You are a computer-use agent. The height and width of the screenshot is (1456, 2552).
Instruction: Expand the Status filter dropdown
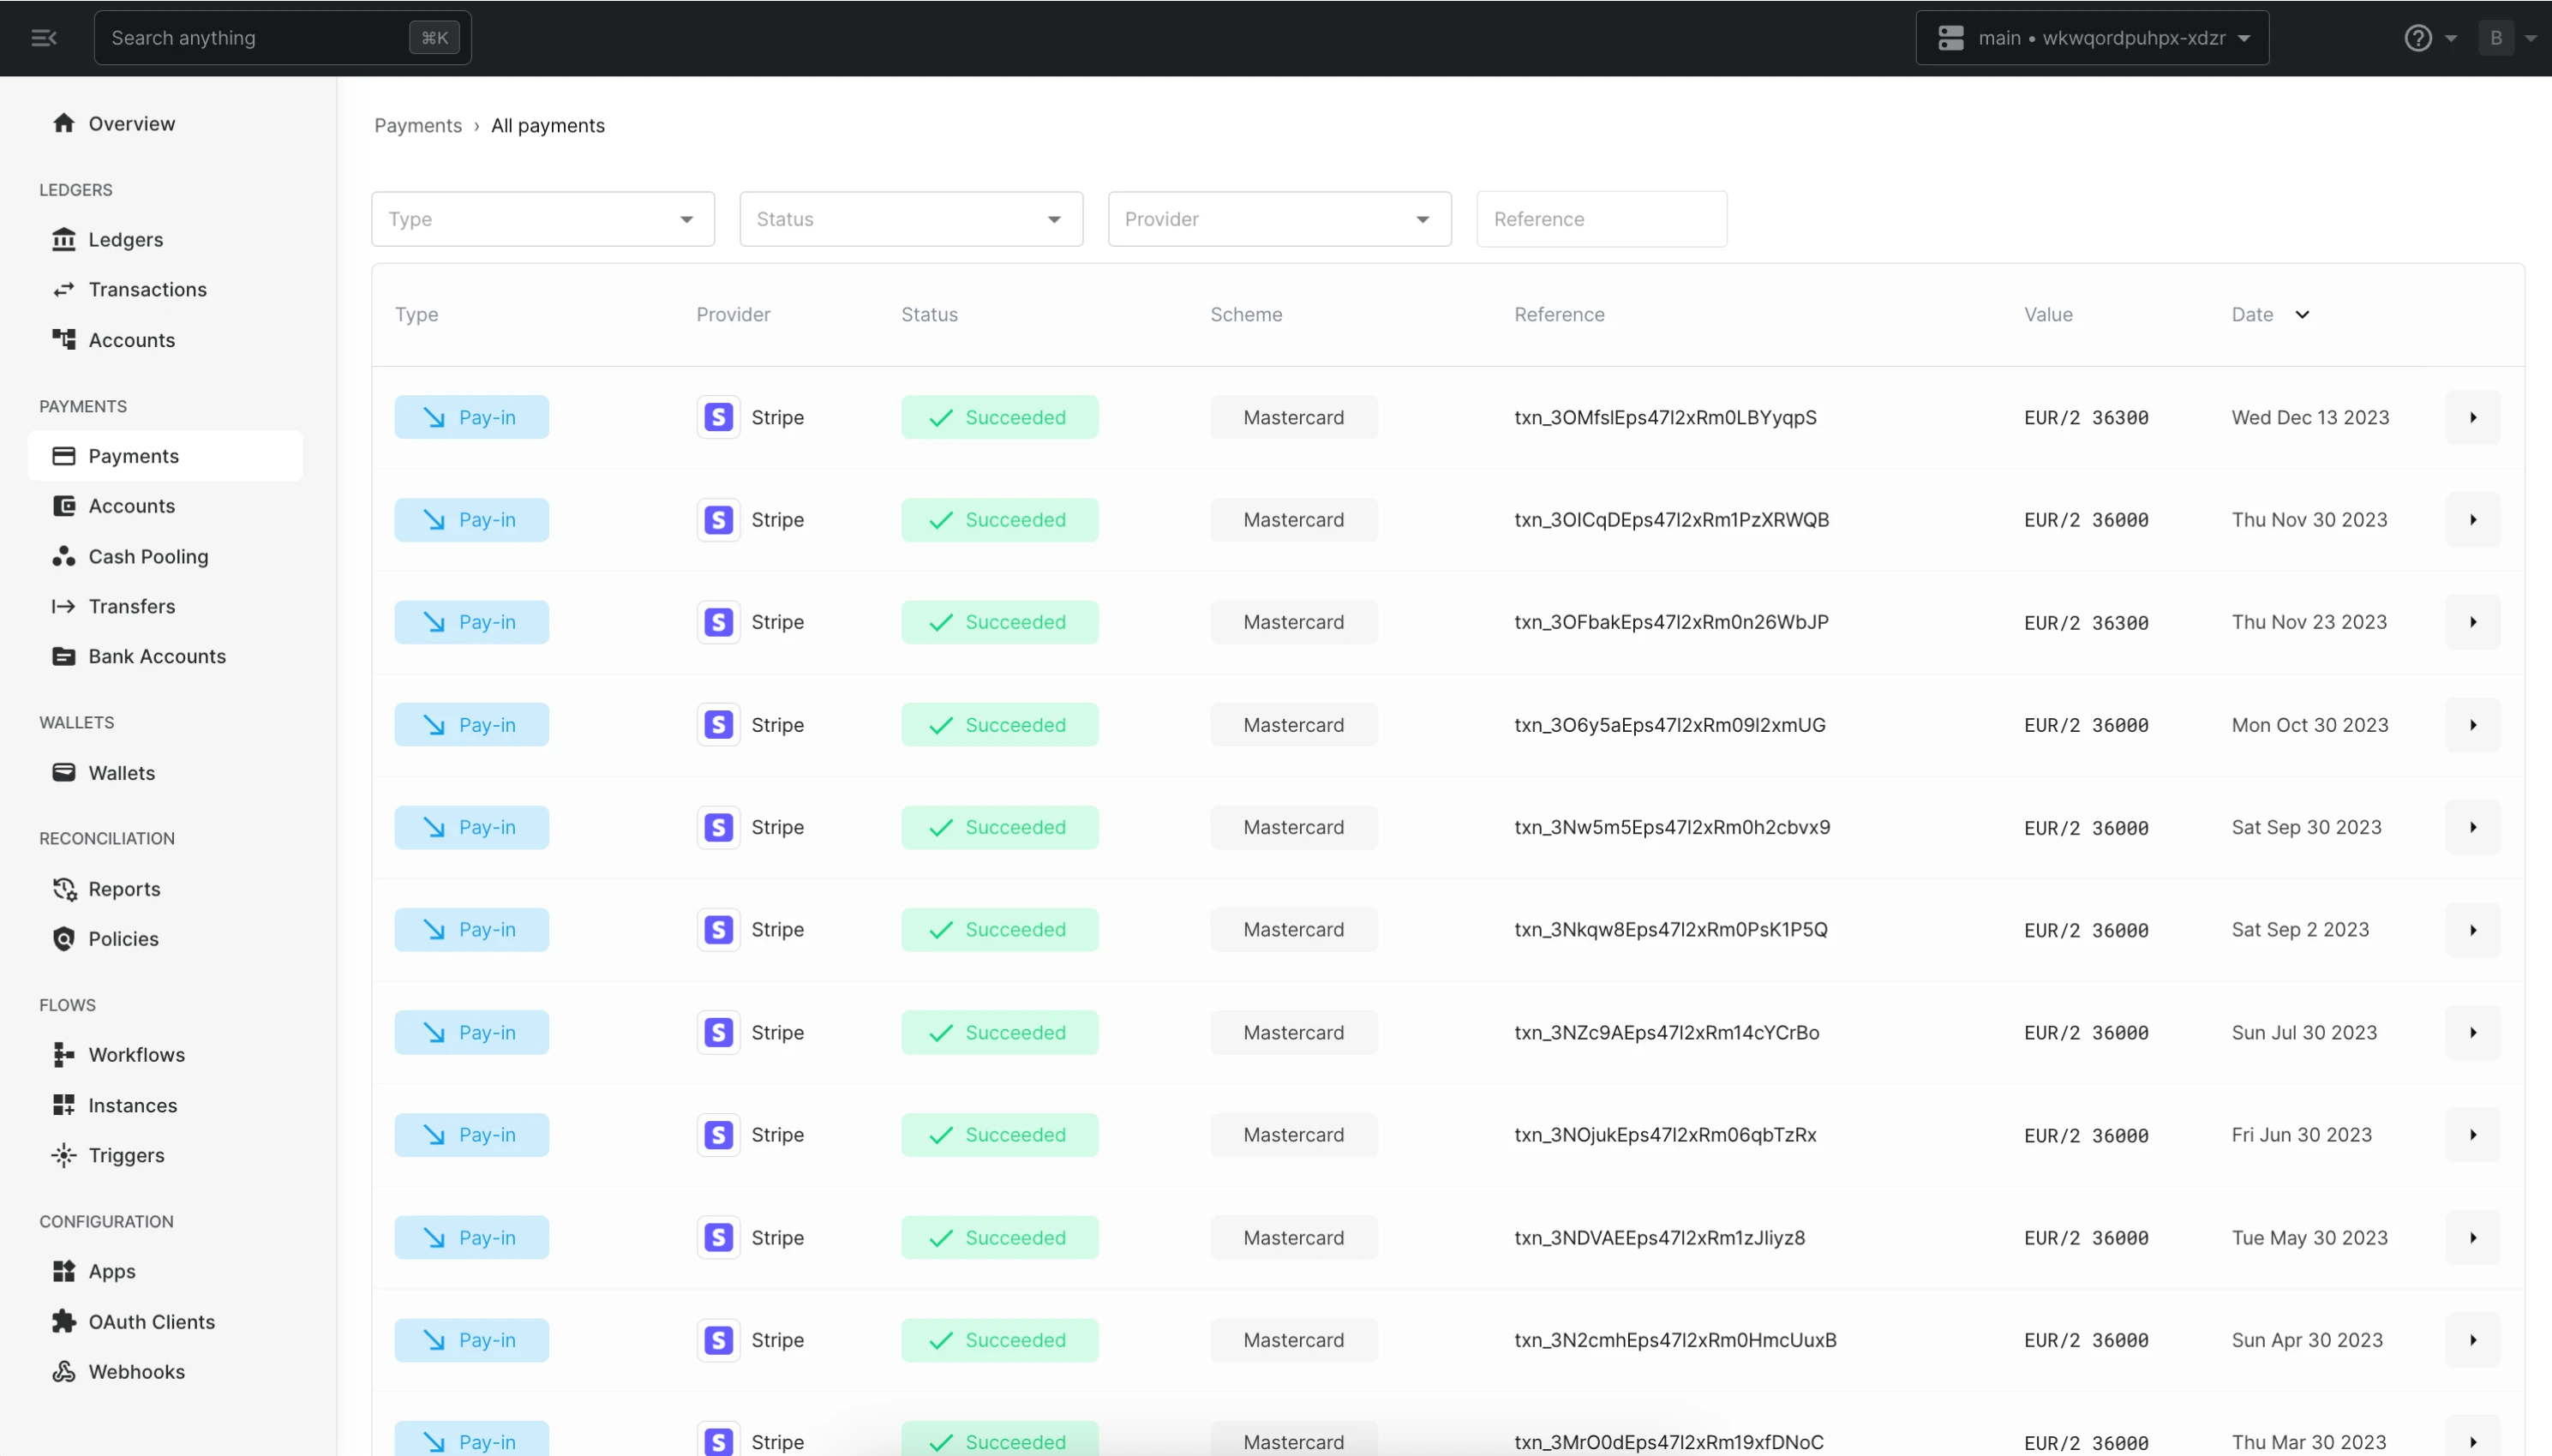912,219
